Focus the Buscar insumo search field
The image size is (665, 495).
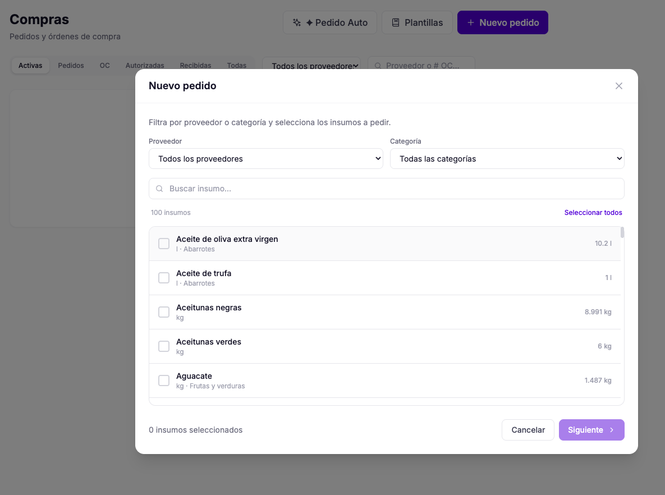point(386,189)
